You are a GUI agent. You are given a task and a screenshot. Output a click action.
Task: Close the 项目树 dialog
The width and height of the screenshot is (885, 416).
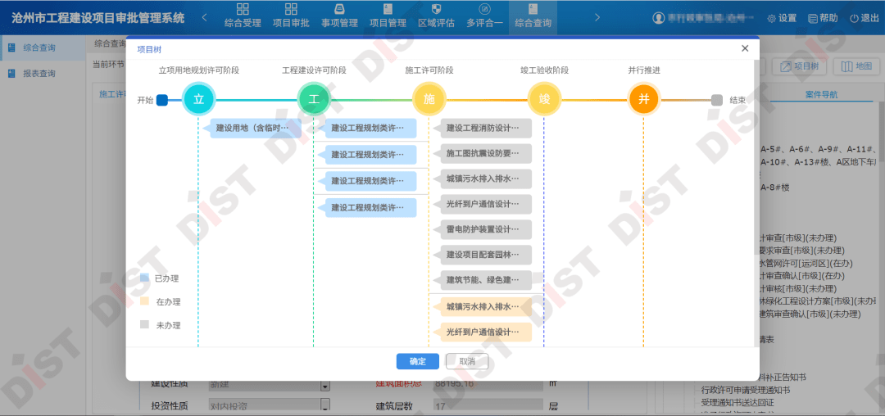(x=745, y=48)
